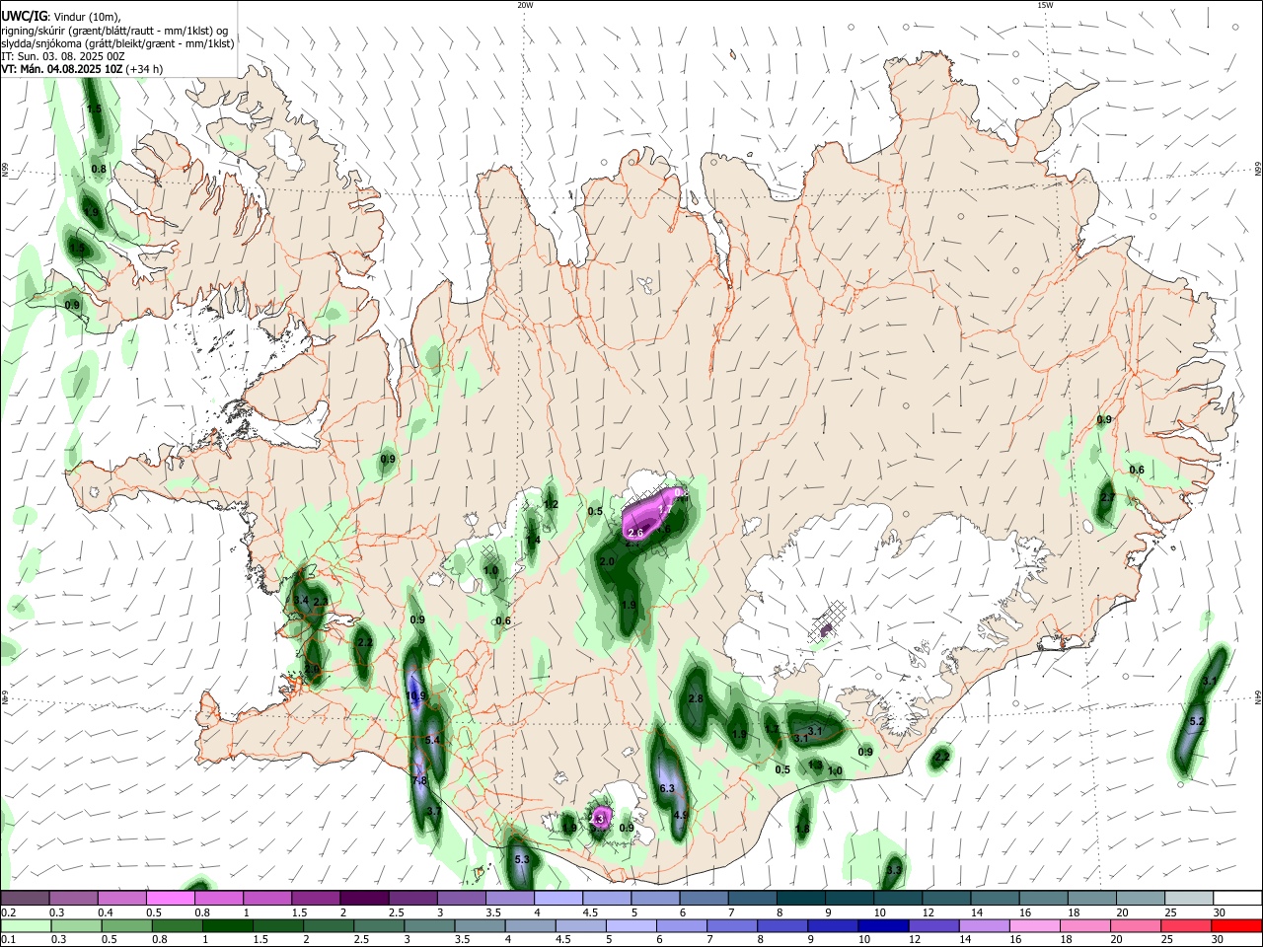This screenshot has width=1263, height=947.
Task: Click the gray-blue 3.5–4 swatch in the lower legend row
Action: pos(480,925)
